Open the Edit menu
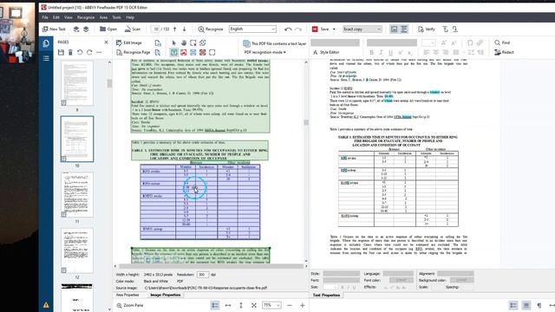The height and width of the screenshot is (312, 555). click(56, 17)
